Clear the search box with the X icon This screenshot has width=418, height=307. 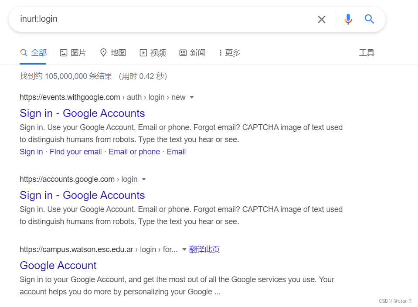[x=322, y=19]
